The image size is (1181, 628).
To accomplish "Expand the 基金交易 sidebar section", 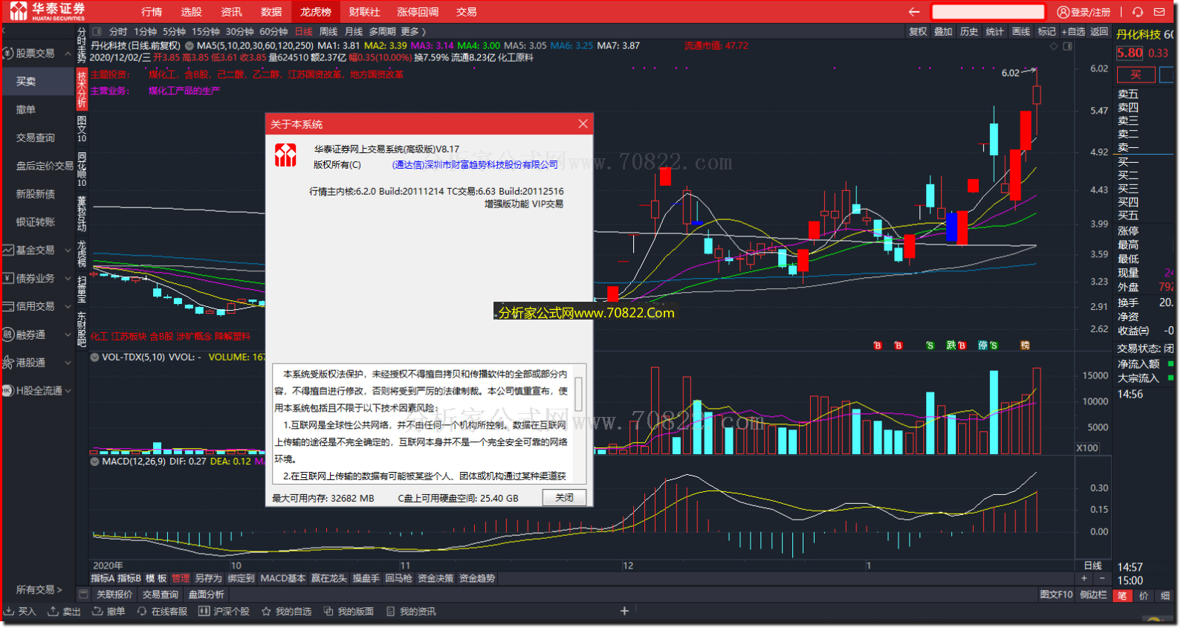I will 37,250.
